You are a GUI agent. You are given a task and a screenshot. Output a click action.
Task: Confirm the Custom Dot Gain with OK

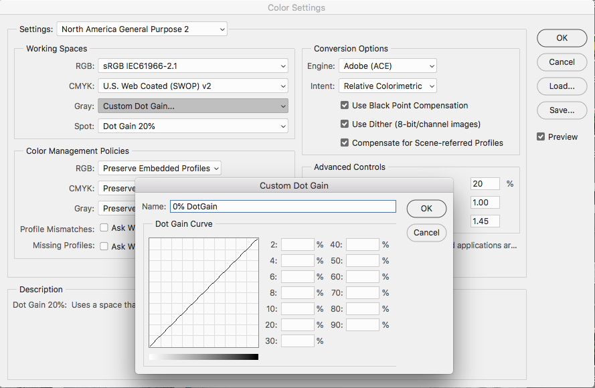coord(426,208)
